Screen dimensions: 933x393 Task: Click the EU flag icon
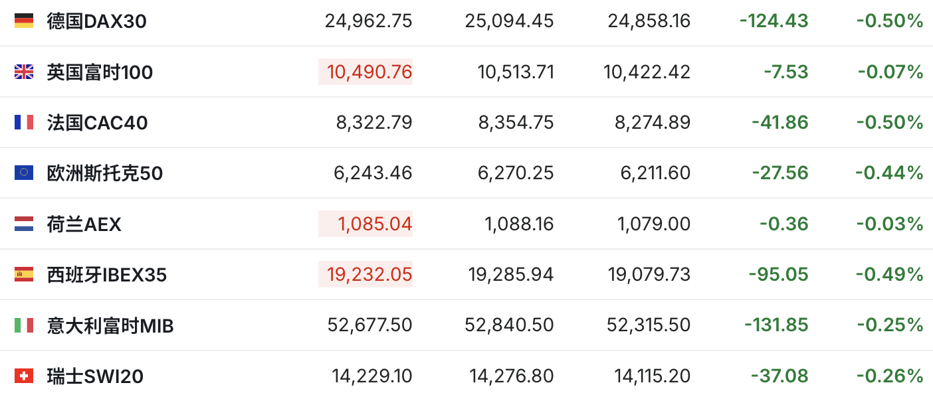pyautogui.click(x=24, y=173)
